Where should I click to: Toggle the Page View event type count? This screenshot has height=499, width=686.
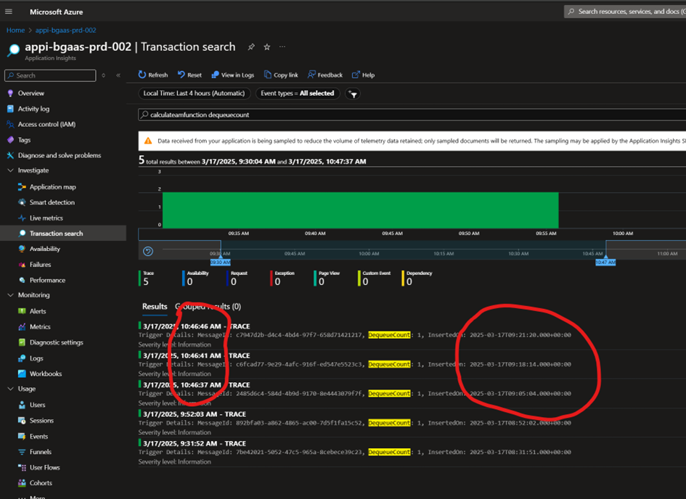(327, 279)
